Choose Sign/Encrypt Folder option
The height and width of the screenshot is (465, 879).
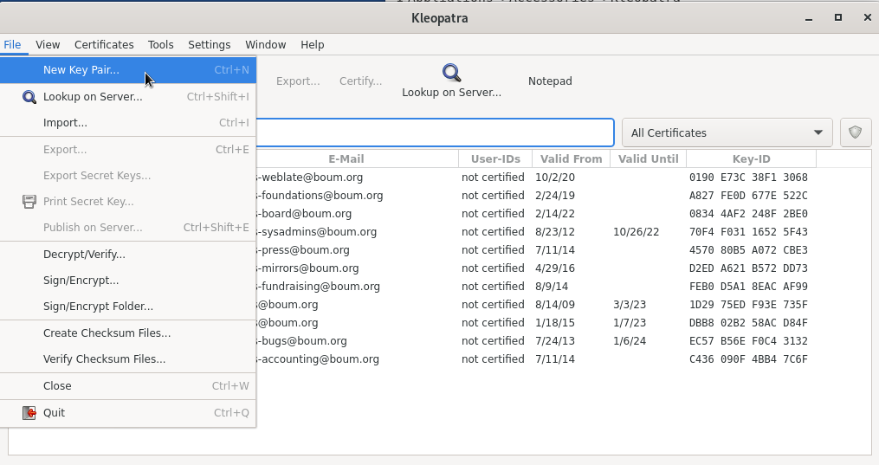[98, 307]
